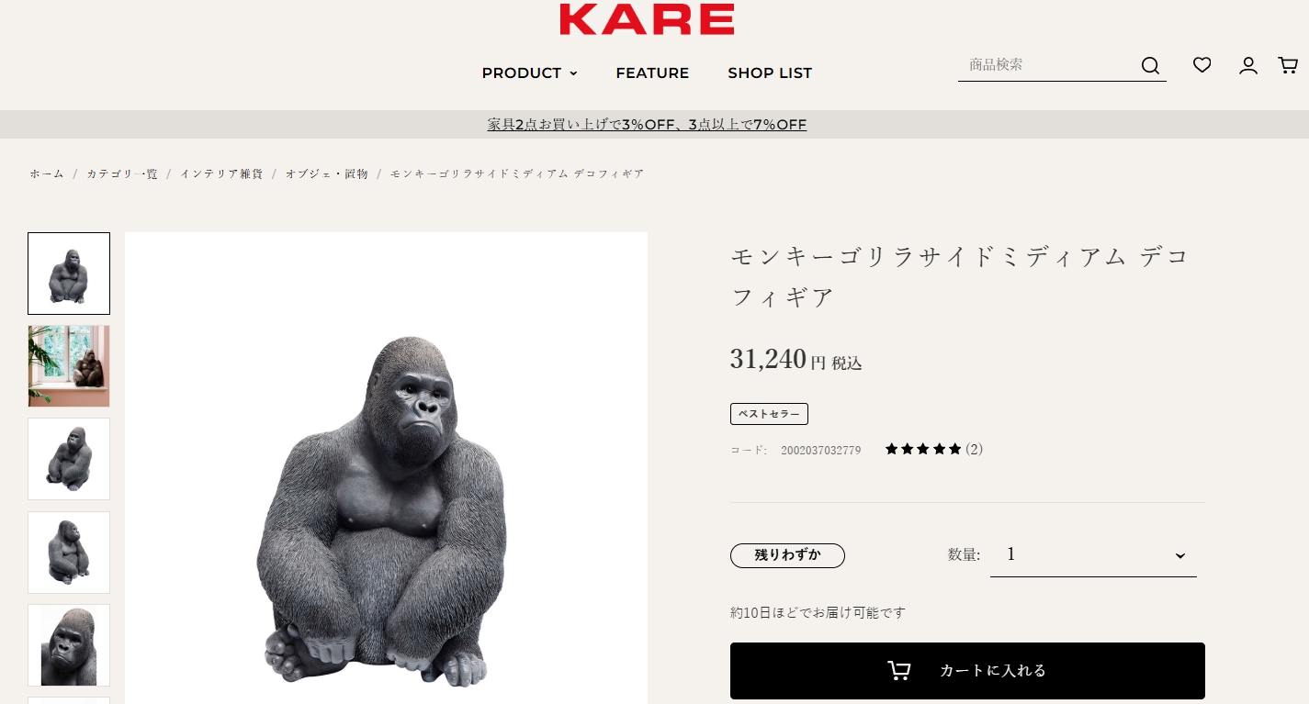Select the window room scene thumbnail
Screen dimensions: 1309x704
pos(69,366)
